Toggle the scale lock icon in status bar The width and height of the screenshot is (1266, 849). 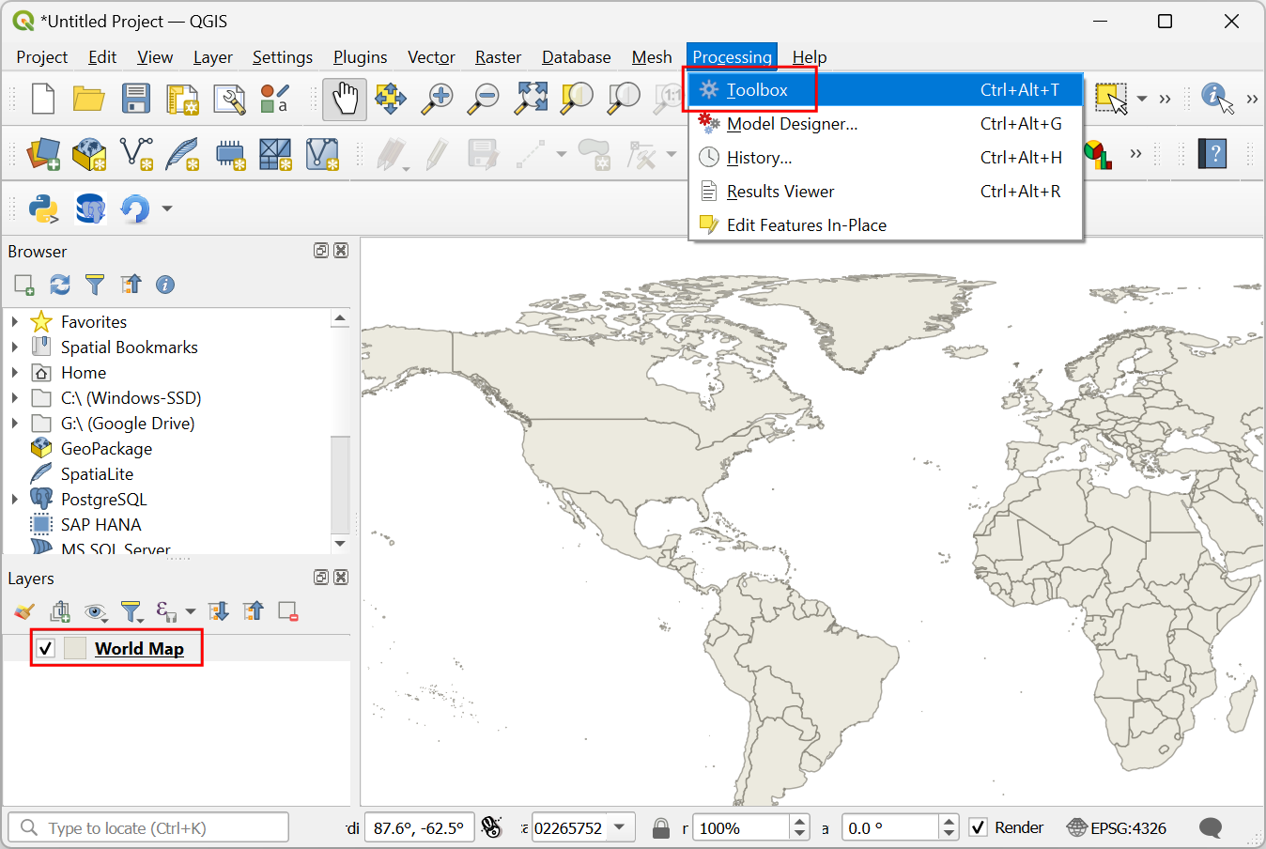pyautogui.click(x=661, y=828)
